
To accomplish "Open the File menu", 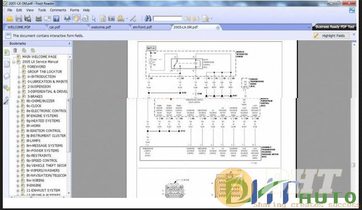I will pos(10,10).
